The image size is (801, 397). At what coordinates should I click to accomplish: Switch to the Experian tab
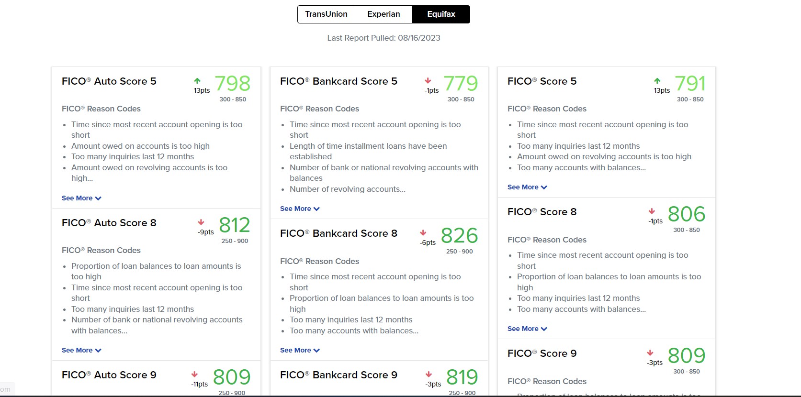(383, 14)
